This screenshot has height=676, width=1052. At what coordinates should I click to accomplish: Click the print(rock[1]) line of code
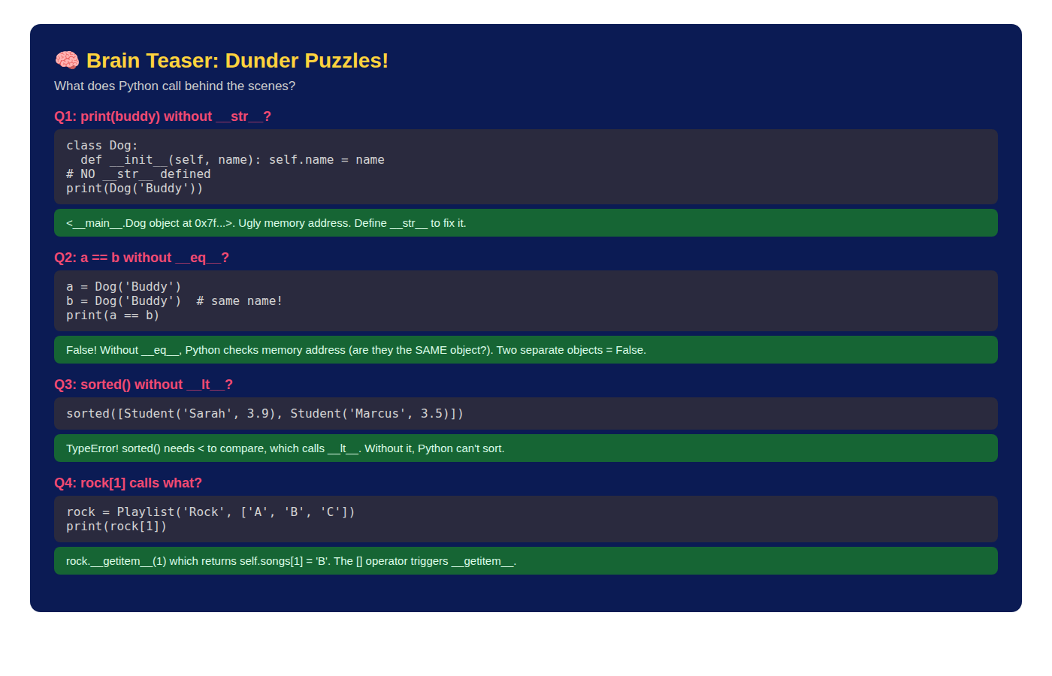[116, 527]
